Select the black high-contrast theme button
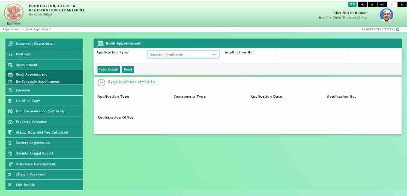This screenshot has width=407, height=196. (x=402, y=4)
